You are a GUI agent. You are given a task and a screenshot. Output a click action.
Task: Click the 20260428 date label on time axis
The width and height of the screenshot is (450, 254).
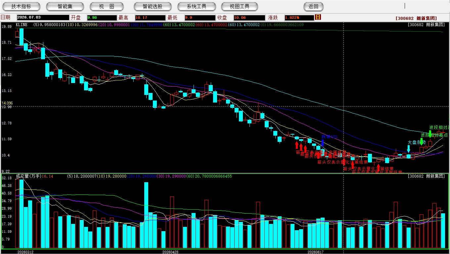tap(170, 252)
